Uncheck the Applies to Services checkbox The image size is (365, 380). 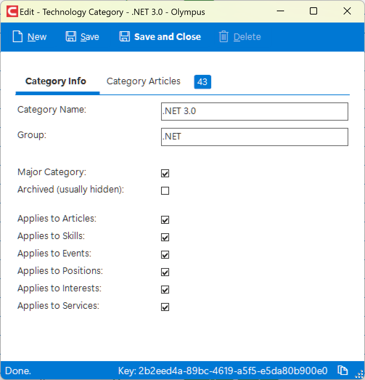(x=165, y=307)
